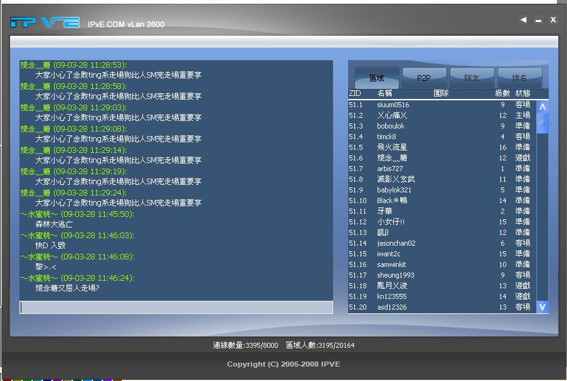This screenshot has height=381, width=567.
Task: Sort by 狀態 column header
Action: (522, 93)
